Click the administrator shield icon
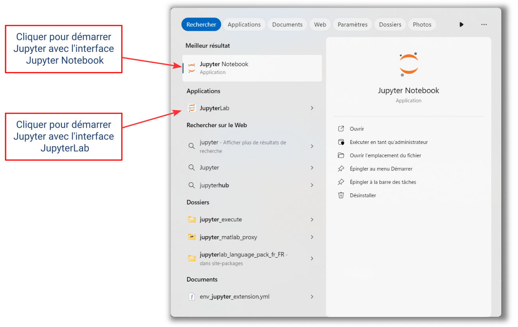Screen dimensions: 518x327 [x=341, y=142]
